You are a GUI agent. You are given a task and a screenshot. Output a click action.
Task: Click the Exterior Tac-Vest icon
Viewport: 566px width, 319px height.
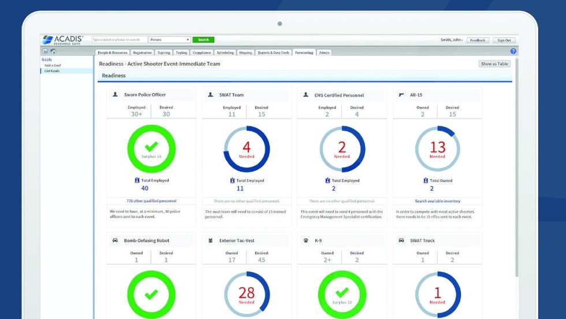pos(211,240)
